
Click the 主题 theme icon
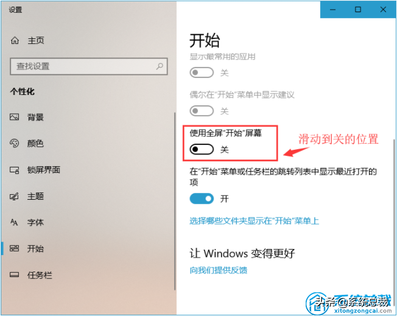(x=14, y=196)
